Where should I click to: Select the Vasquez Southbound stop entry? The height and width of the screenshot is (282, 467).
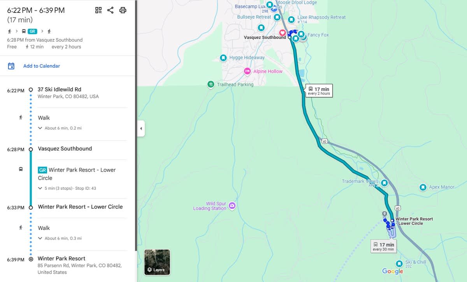tap(65, 149)
